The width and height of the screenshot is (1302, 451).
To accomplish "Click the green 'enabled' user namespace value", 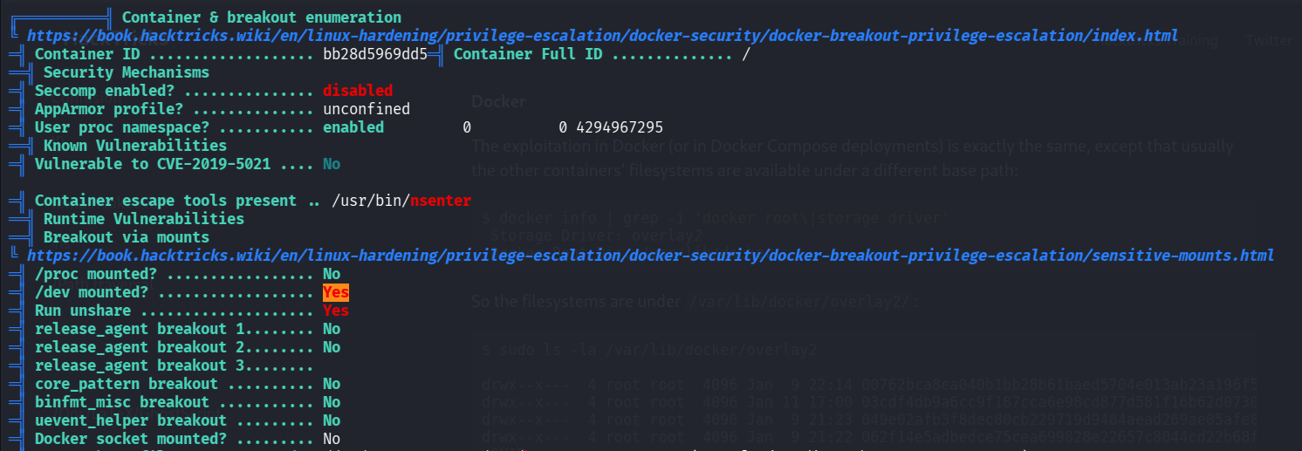I will (x=353, y=127).
